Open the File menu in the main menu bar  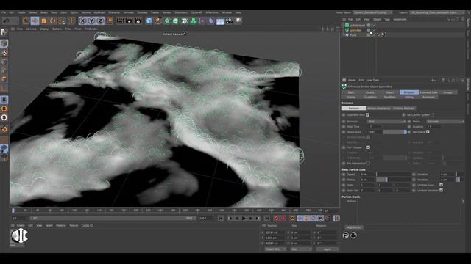click(x=4, y=12)
